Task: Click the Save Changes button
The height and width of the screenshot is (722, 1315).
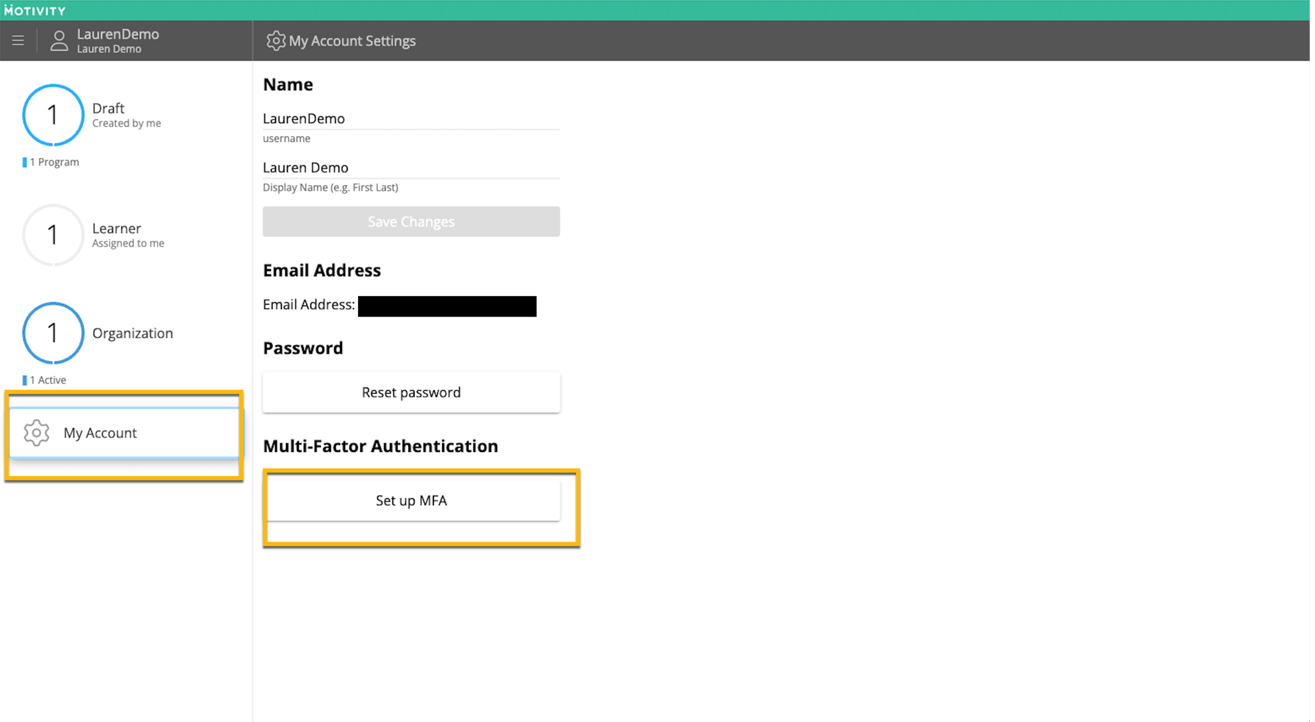Action: click(x=411, y=222)
